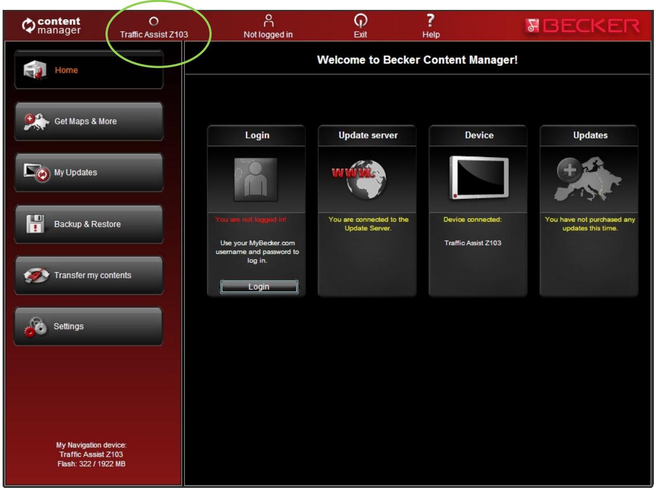The width and height of the screenshot is (656, 490).
Task: Open the Settings section
Action: [x=88, y=327]
